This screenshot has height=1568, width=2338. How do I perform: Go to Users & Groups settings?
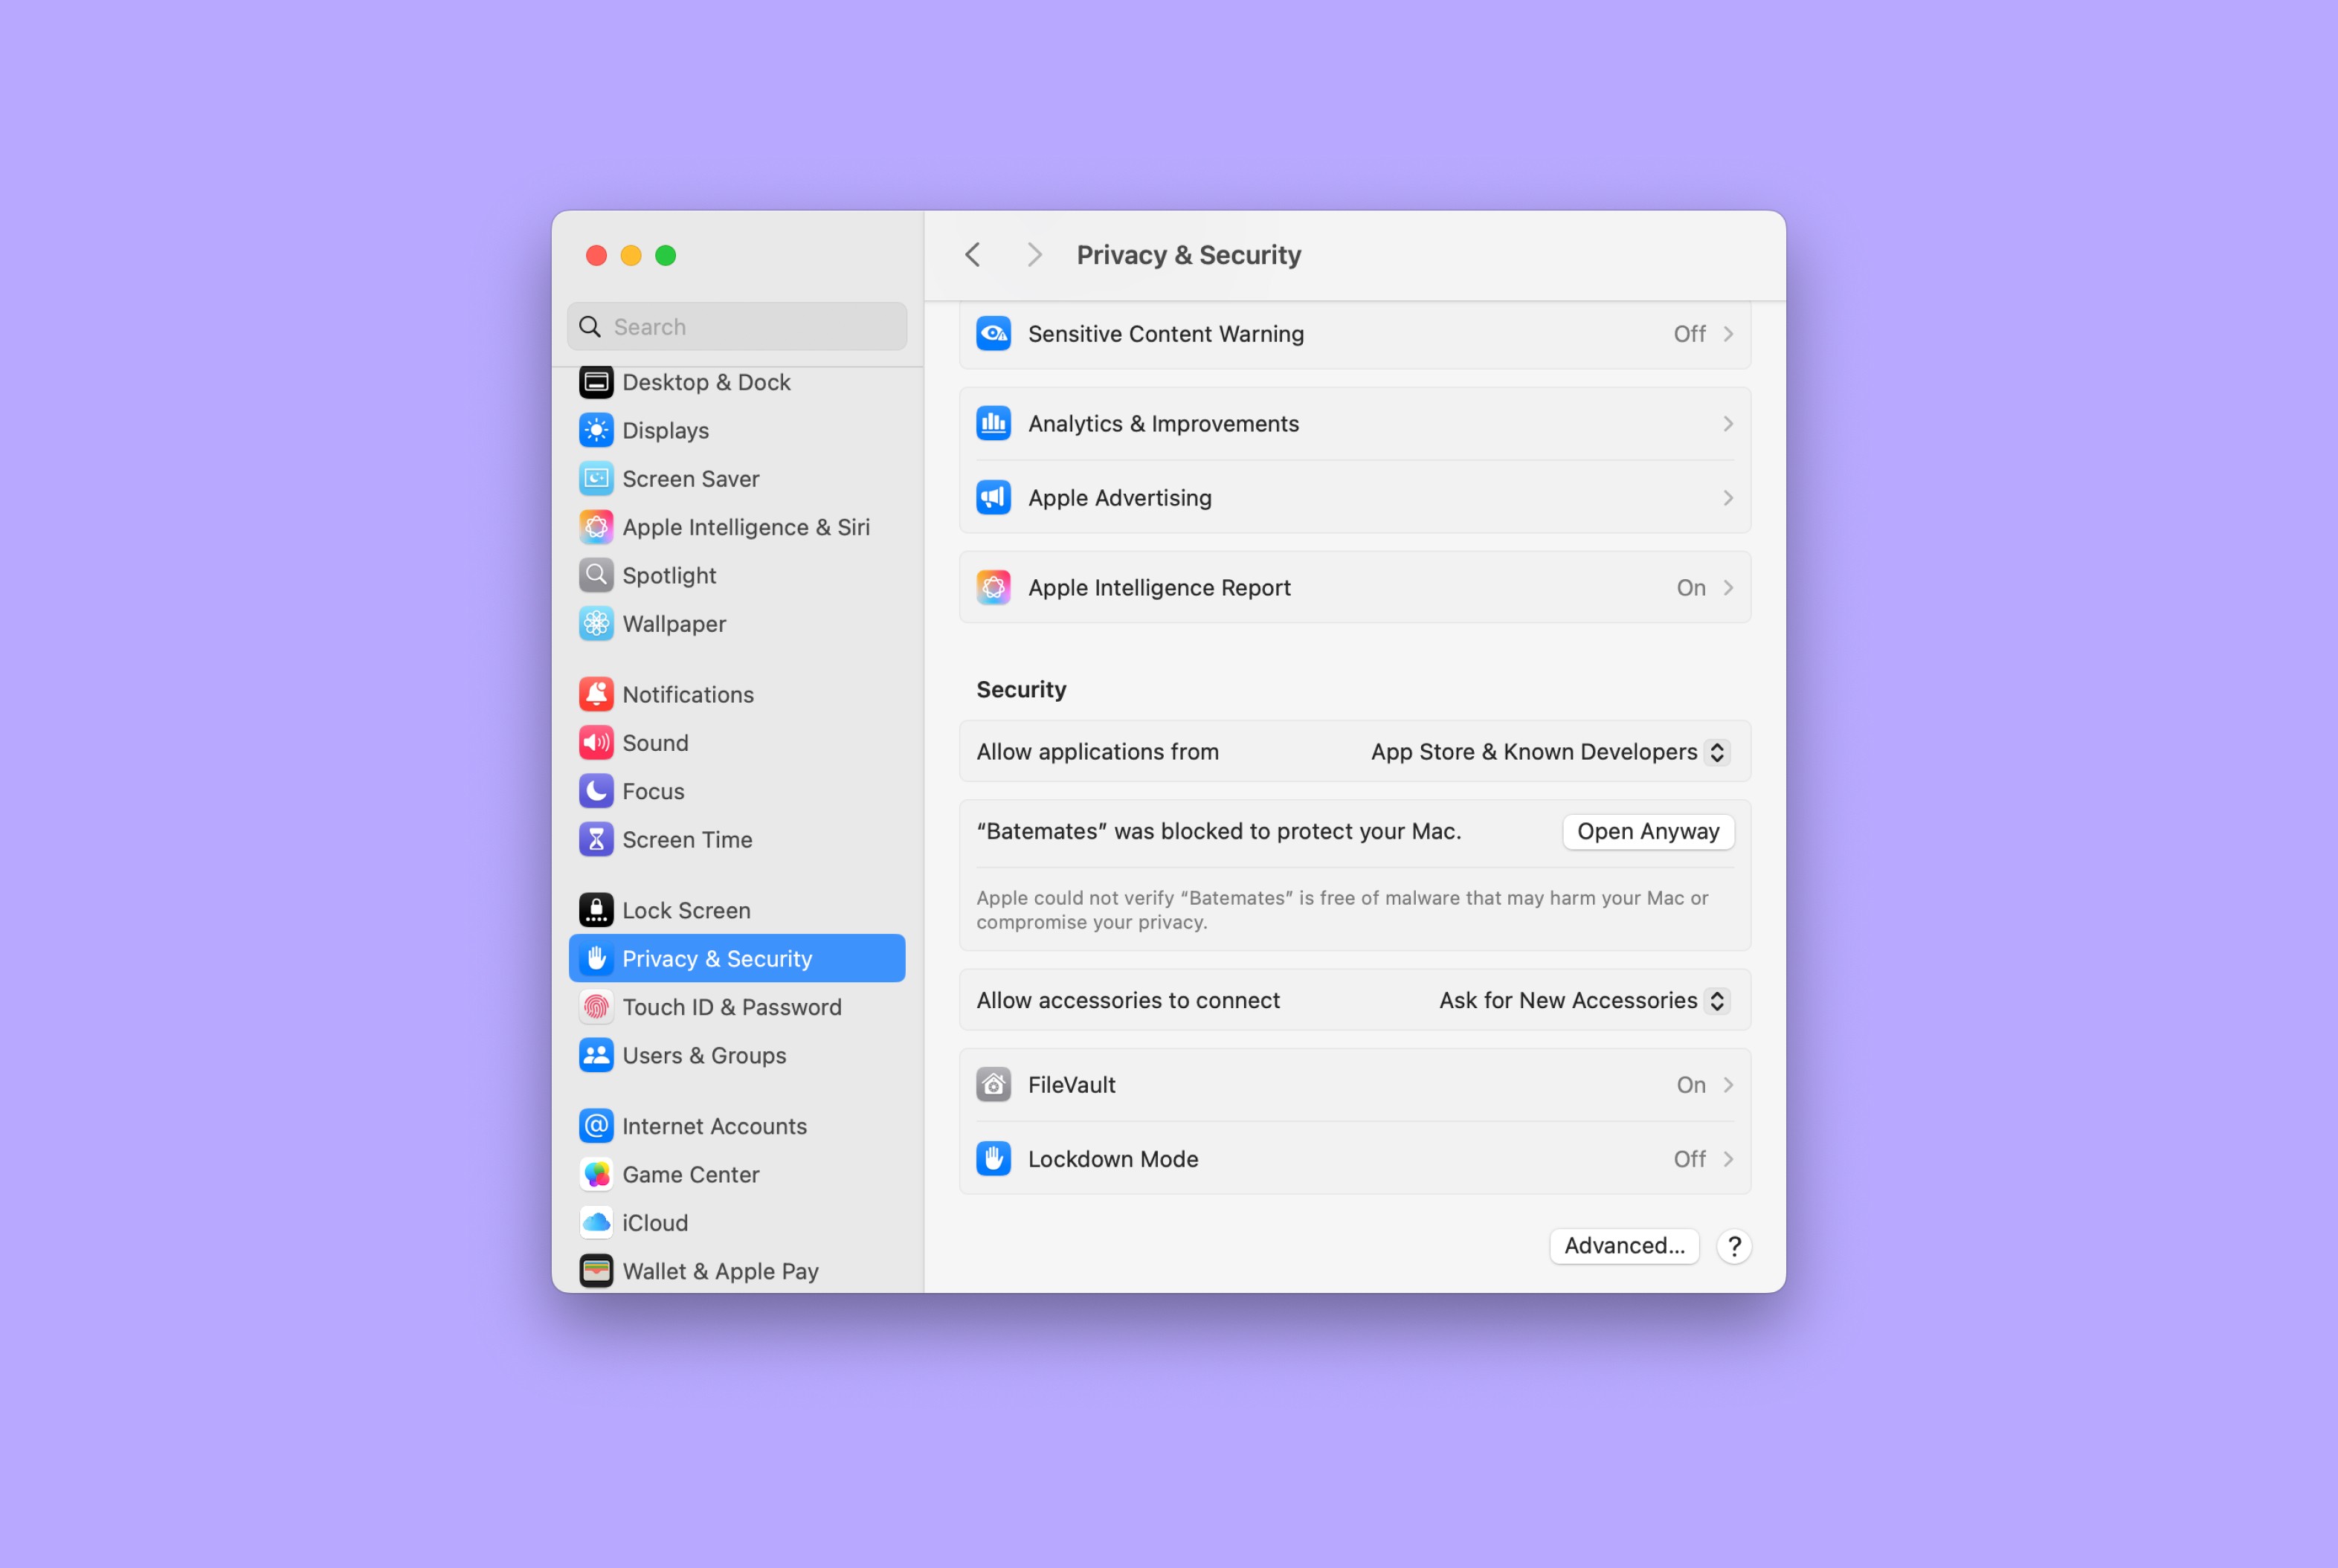[x=704, y=1056]
